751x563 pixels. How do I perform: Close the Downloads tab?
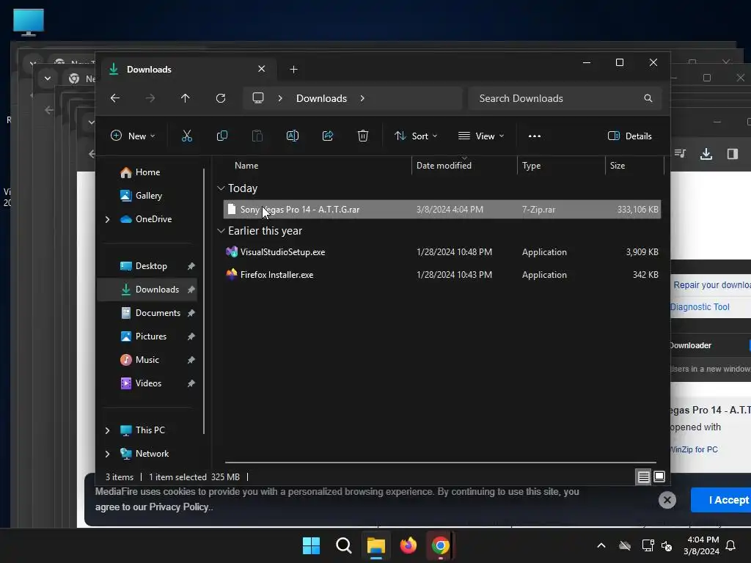[262, 69]
